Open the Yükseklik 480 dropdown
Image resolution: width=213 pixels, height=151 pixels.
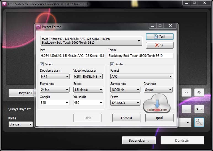click(x=88, y=103)
